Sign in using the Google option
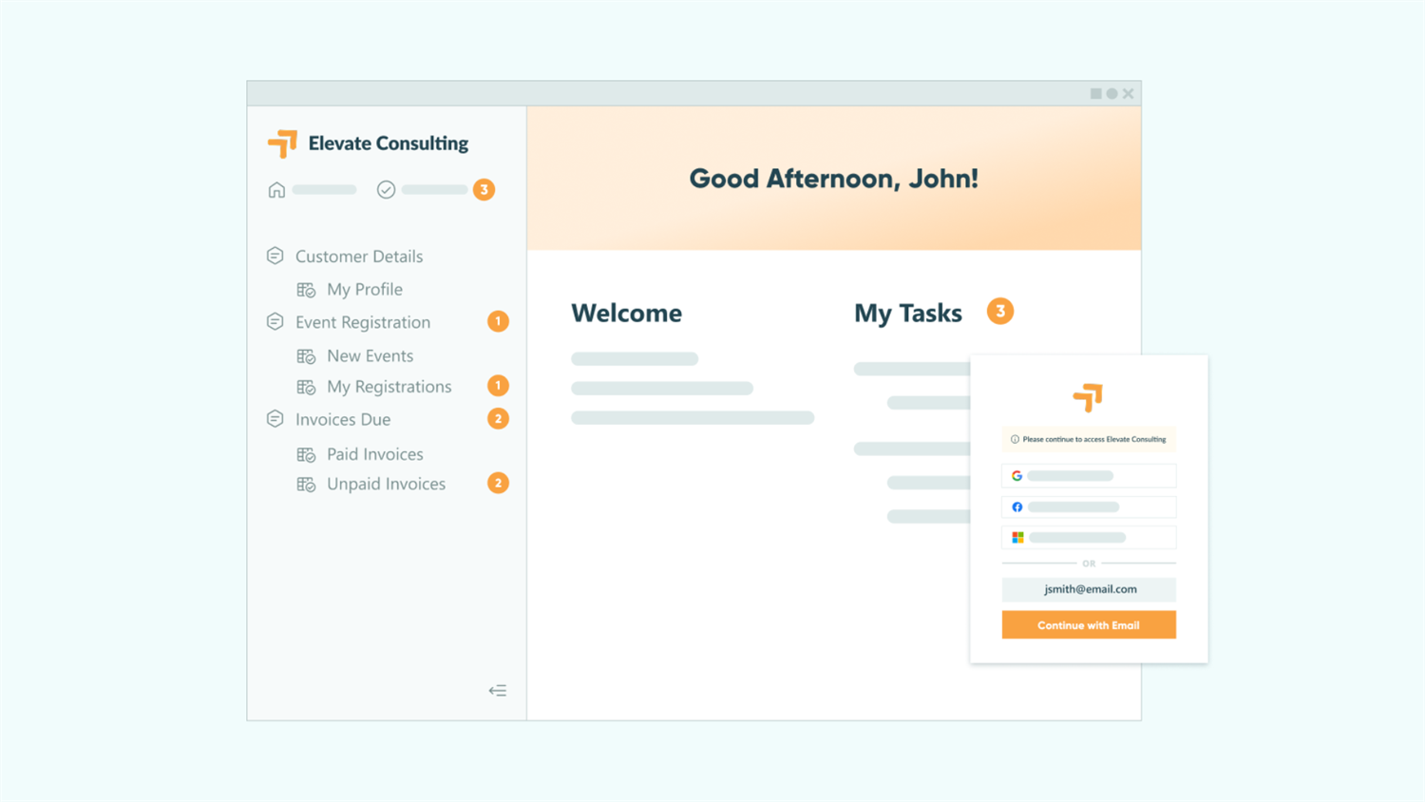 coord(1088,475)
